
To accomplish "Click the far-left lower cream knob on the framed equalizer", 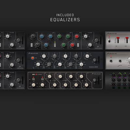I will pyautogui.click(x=33, y=85).
